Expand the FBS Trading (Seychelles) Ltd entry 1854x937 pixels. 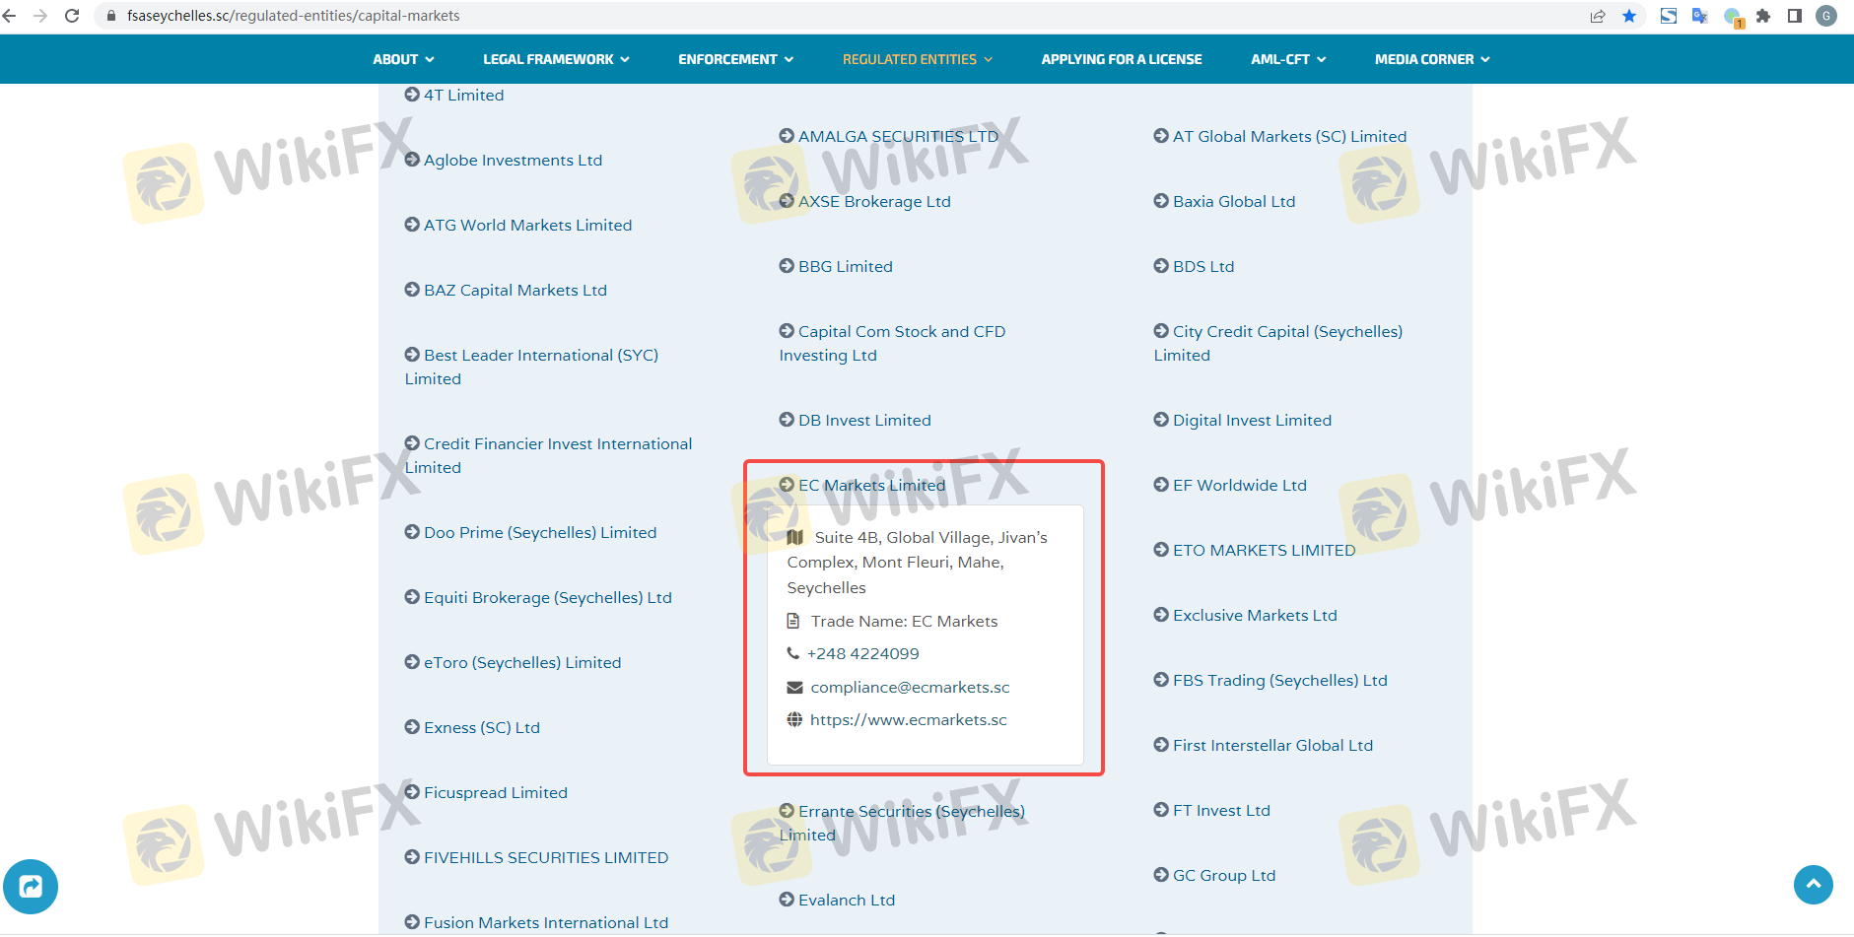coord(1278,681)
